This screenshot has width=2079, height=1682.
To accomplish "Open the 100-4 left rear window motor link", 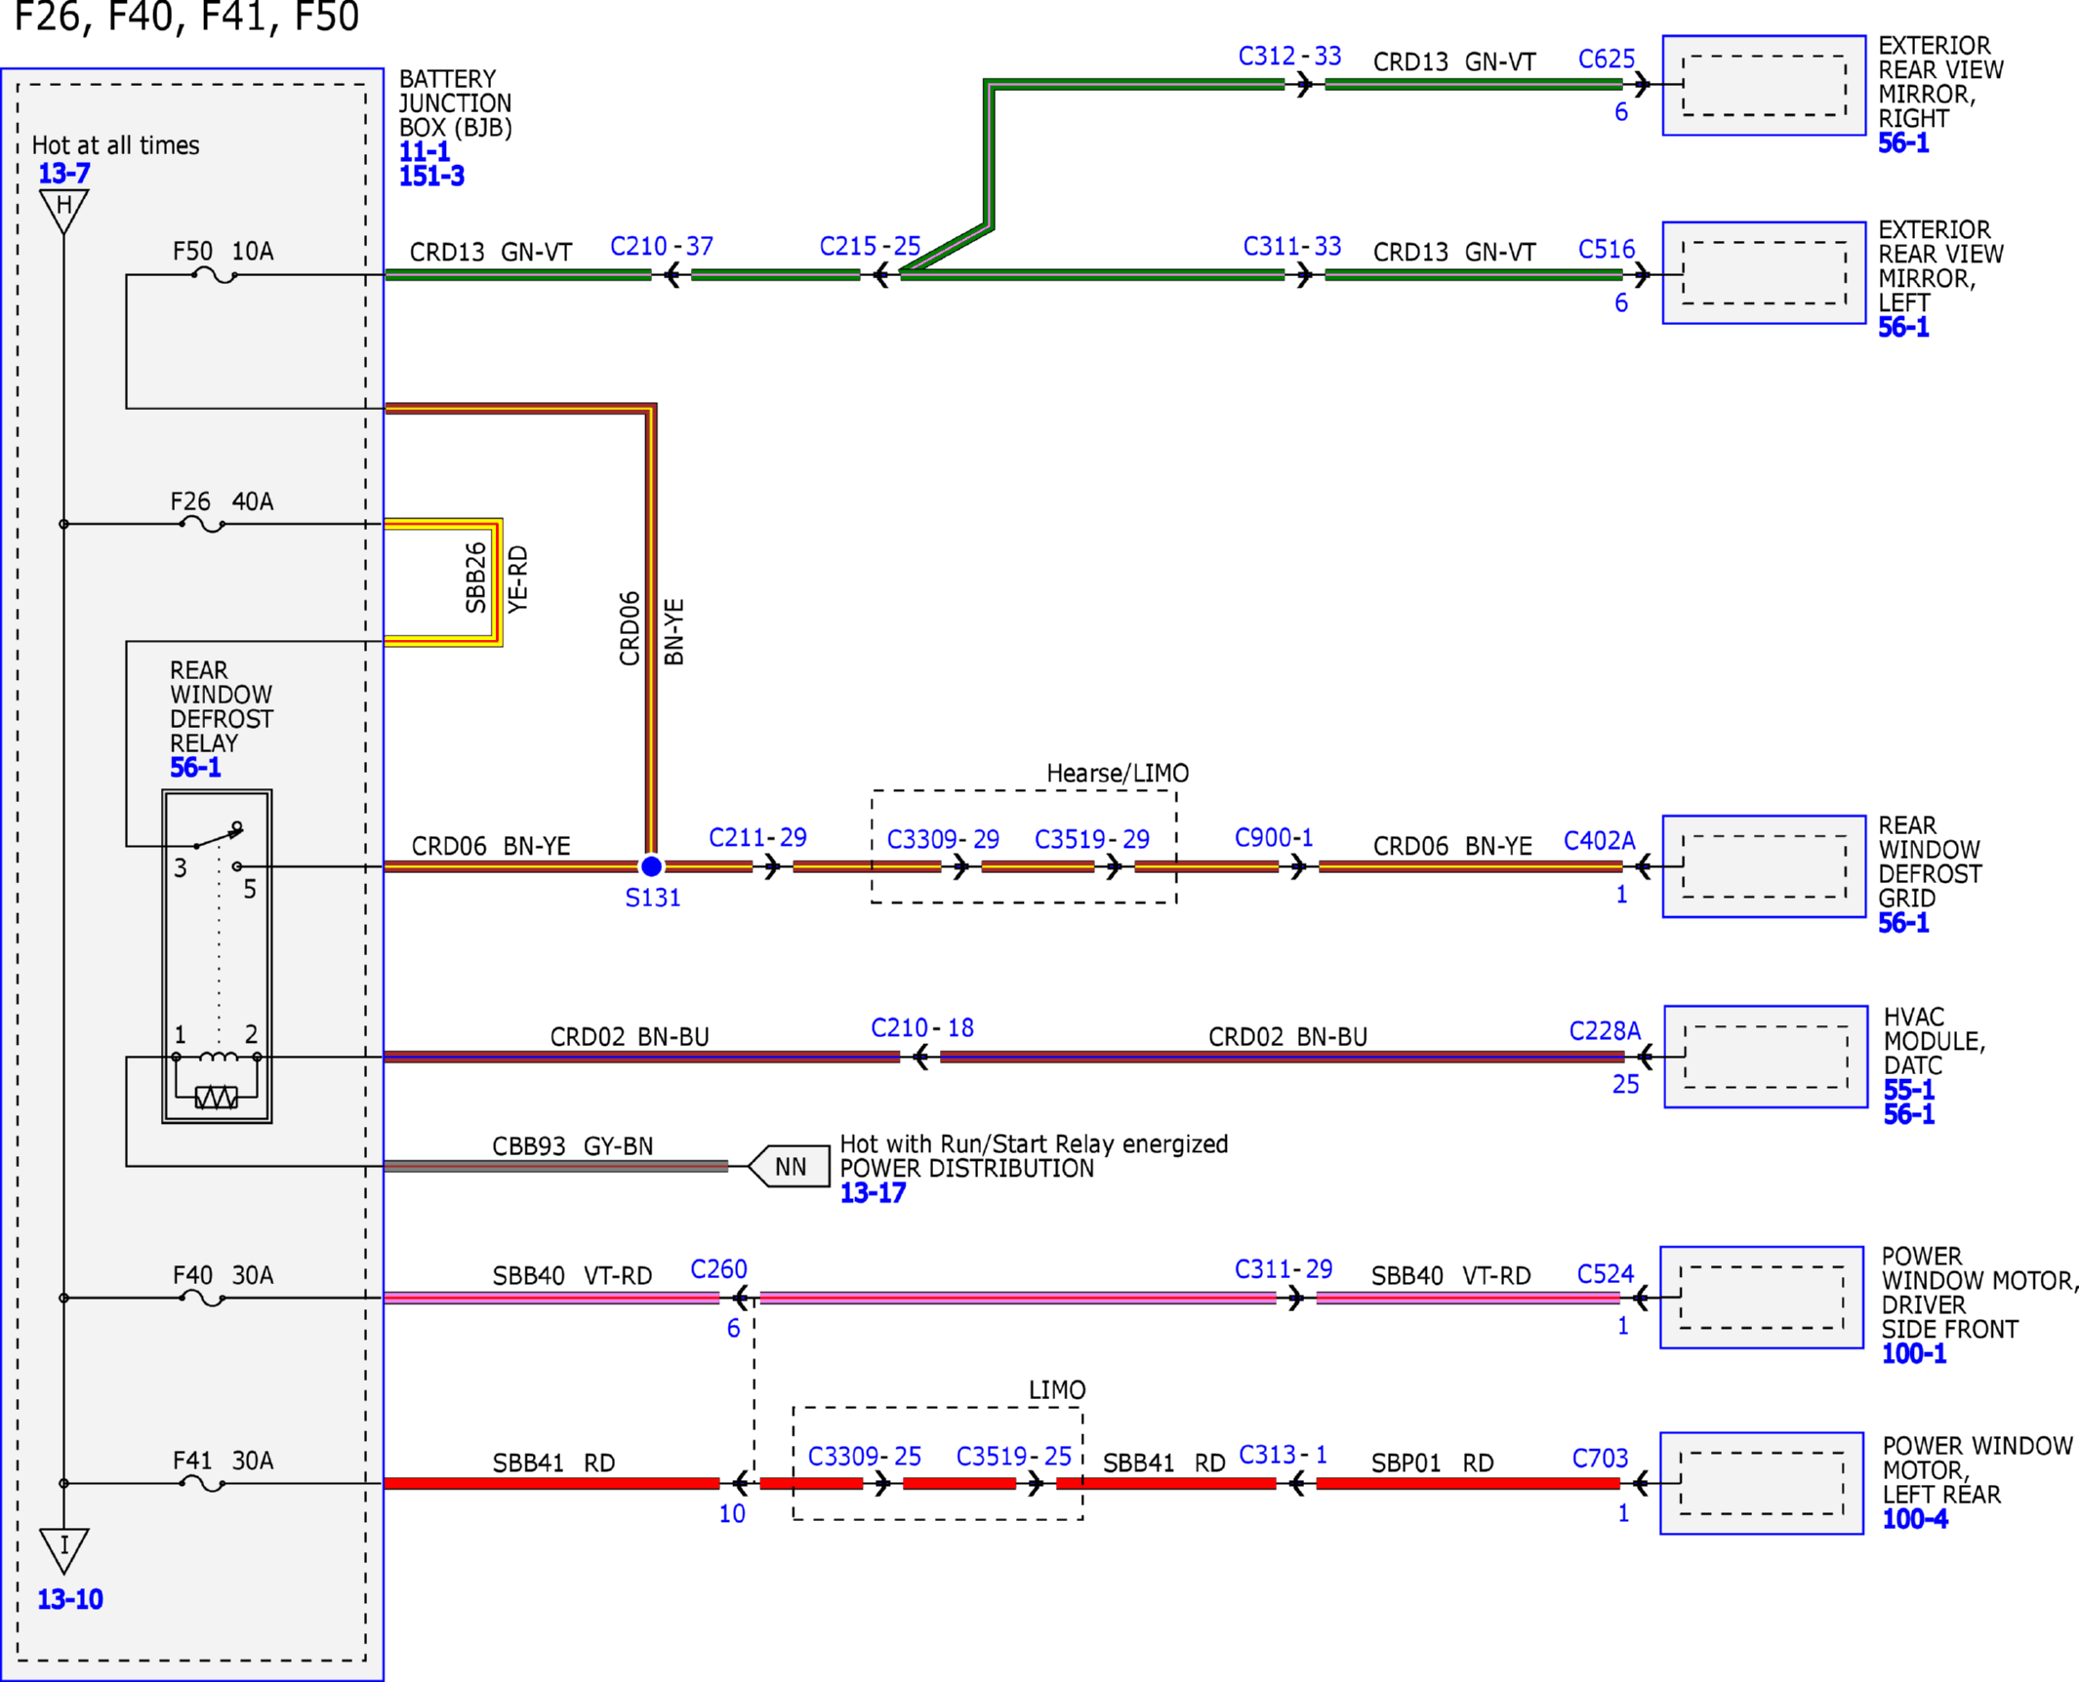I will point(1914,1519).
